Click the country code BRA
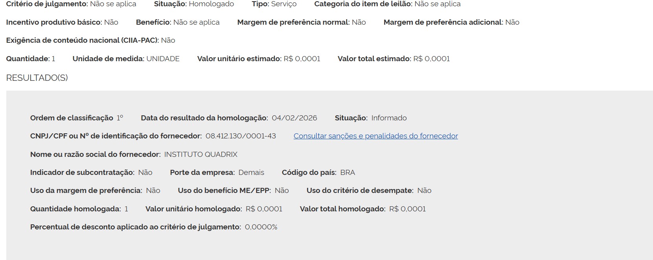The height and width of the screenshot is (260, 653). point(348,173)
